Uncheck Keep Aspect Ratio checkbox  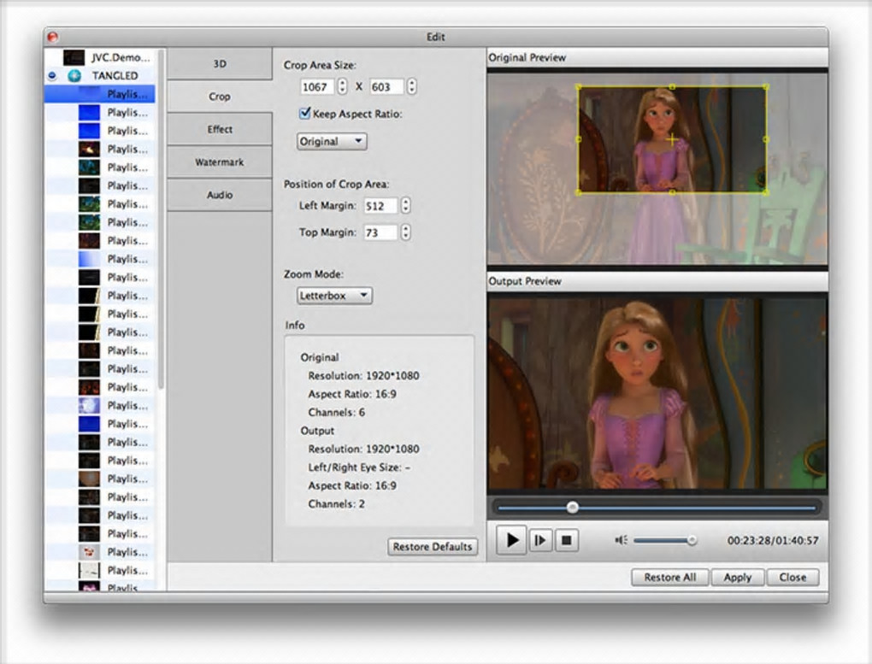304,114
